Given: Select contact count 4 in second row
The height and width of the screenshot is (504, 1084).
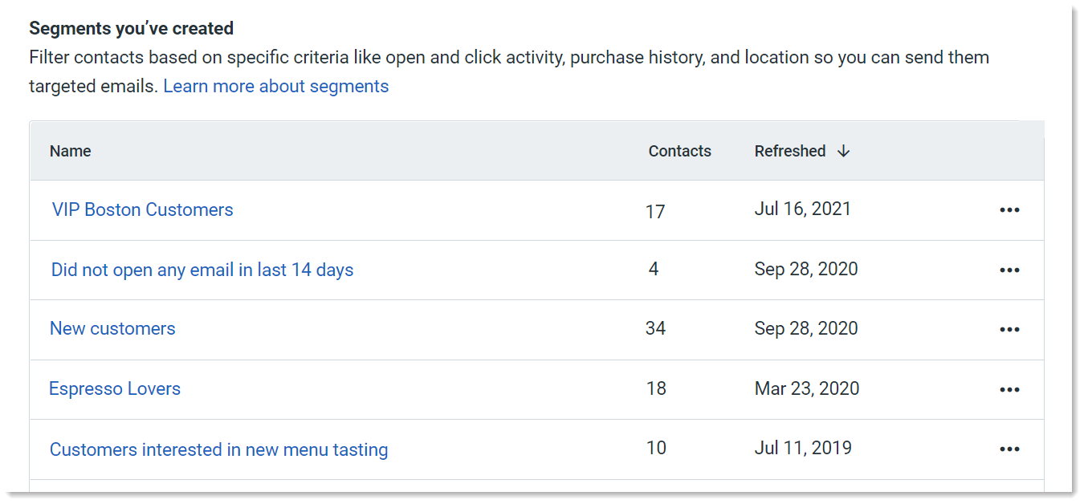Looking at the screenshot, I should point(654,269).
